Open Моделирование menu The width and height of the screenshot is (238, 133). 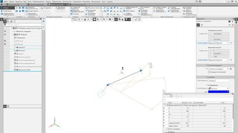(x=38, y=1)
